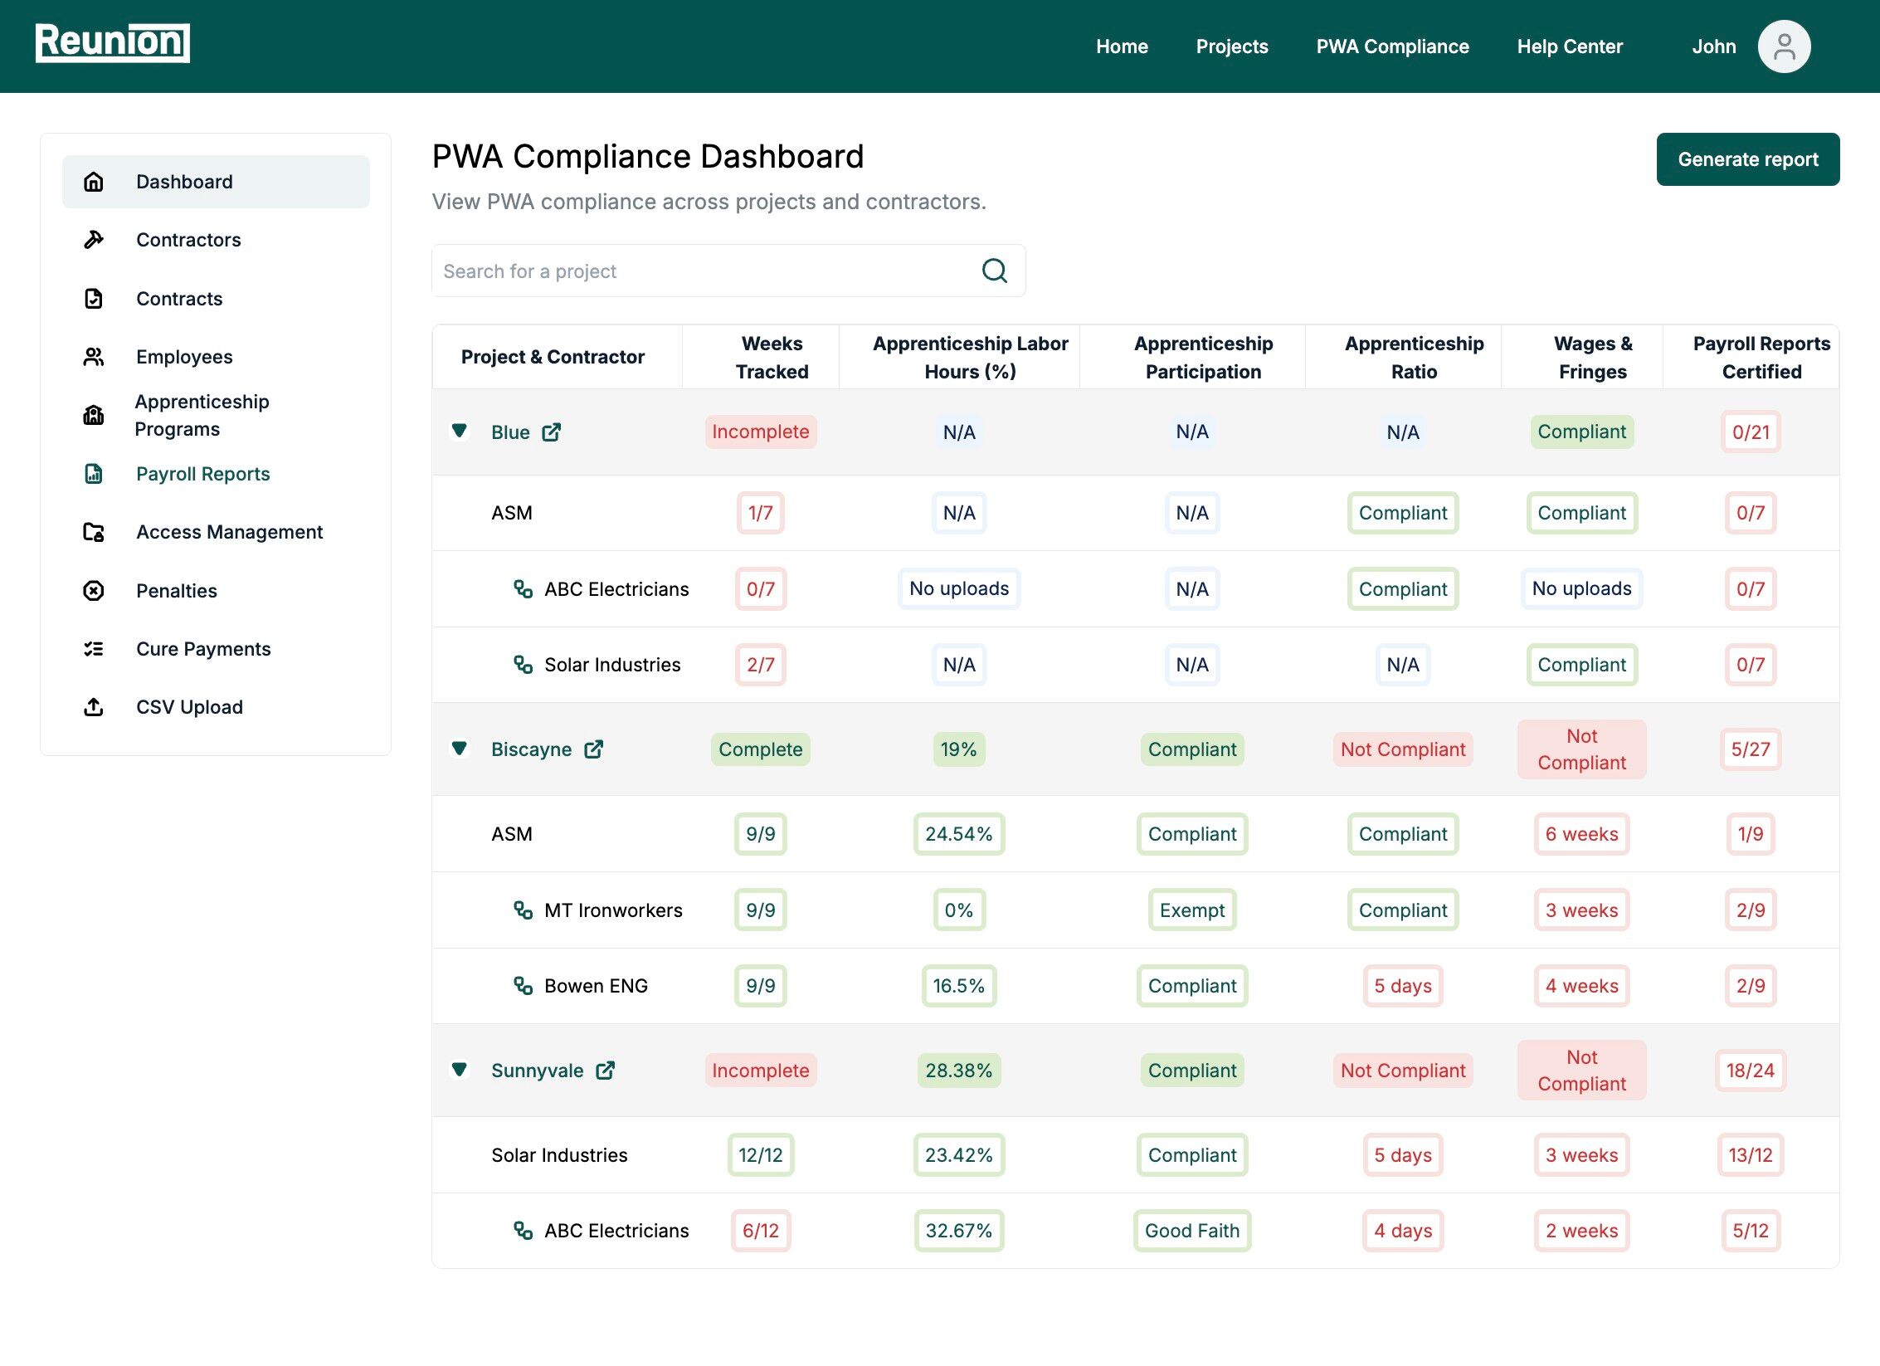Click the Reunion logo
This screenshot has width=1880, height=1366.
[112, 42]
